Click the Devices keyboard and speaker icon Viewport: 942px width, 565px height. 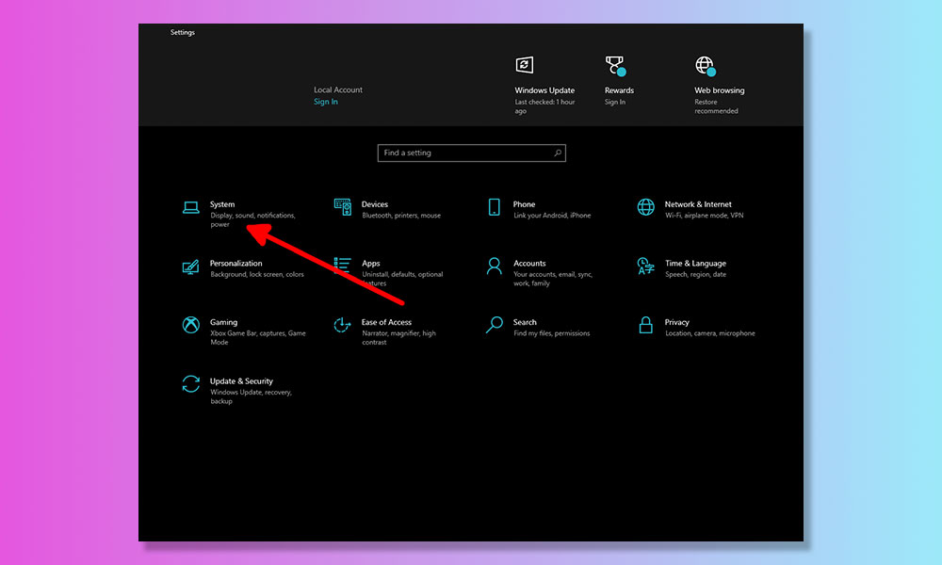pos(343,207)
